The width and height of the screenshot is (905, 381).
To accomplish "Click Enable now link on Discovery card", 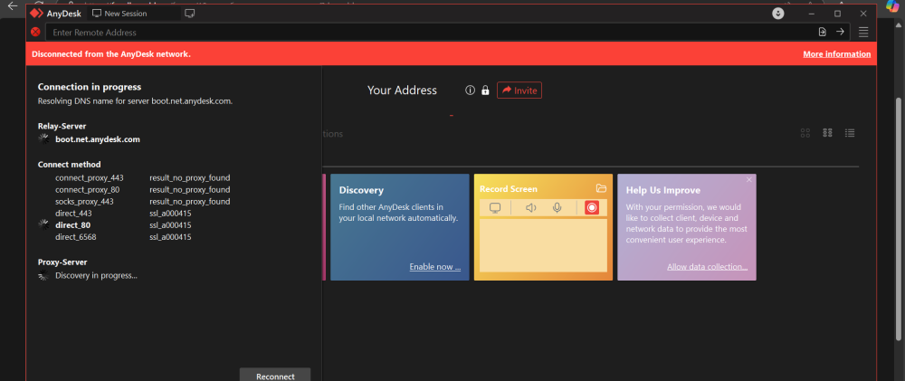I will click(x=435, y=267).
